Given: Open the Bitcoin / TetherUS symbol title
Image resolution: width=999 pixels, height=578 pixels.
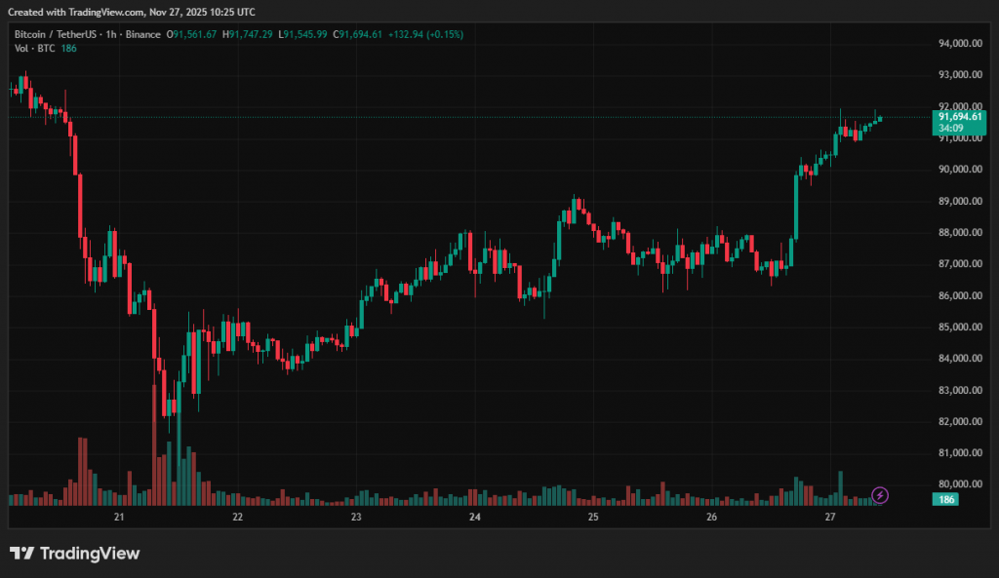Looking at the screenshot, I should [x=55, y=34].
